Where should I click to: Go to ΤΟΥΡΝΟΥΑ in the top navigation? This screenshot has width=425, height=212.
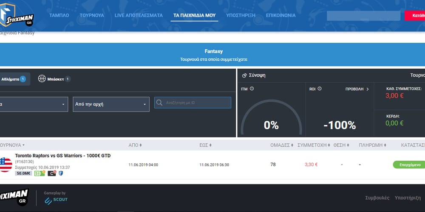coord(92,15)
